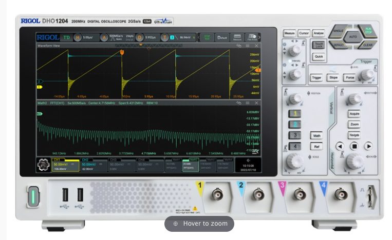Click the vertical position knob
Viewport: 392px width, 240px height.
pos(295,99)
